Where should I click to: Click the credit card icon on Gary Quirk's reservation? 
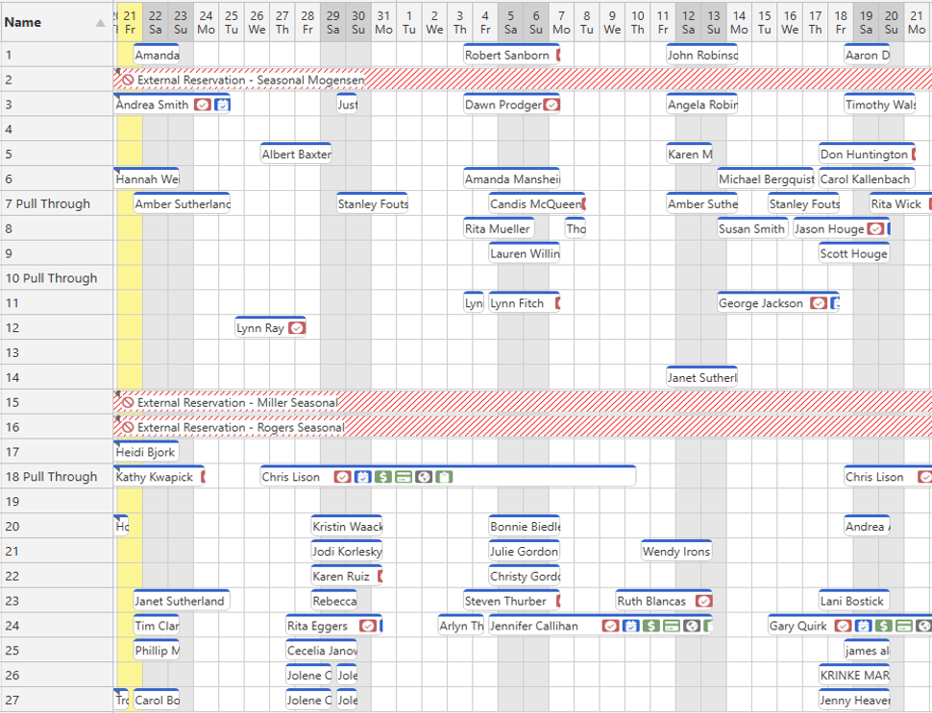pos(903,626)
